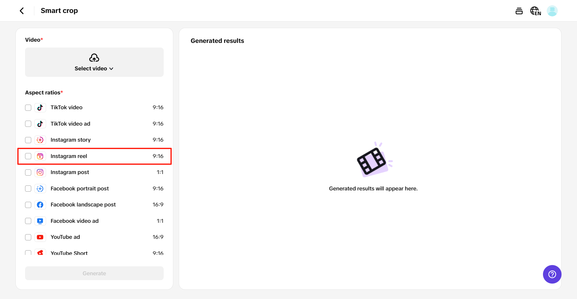Check the TikTok video ad checkbox
Viewport: 577px width, 299px height.
[28, 124]
